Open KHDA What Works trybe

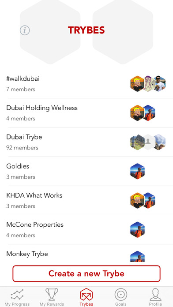click(86, 200)
